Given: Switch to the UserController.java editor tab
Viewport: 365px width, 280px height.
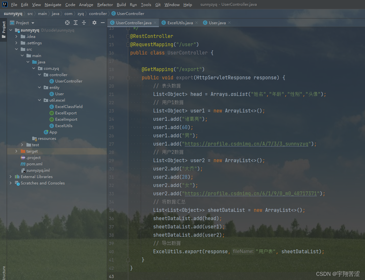Looking at the screenshot, I should pos(134,23).
